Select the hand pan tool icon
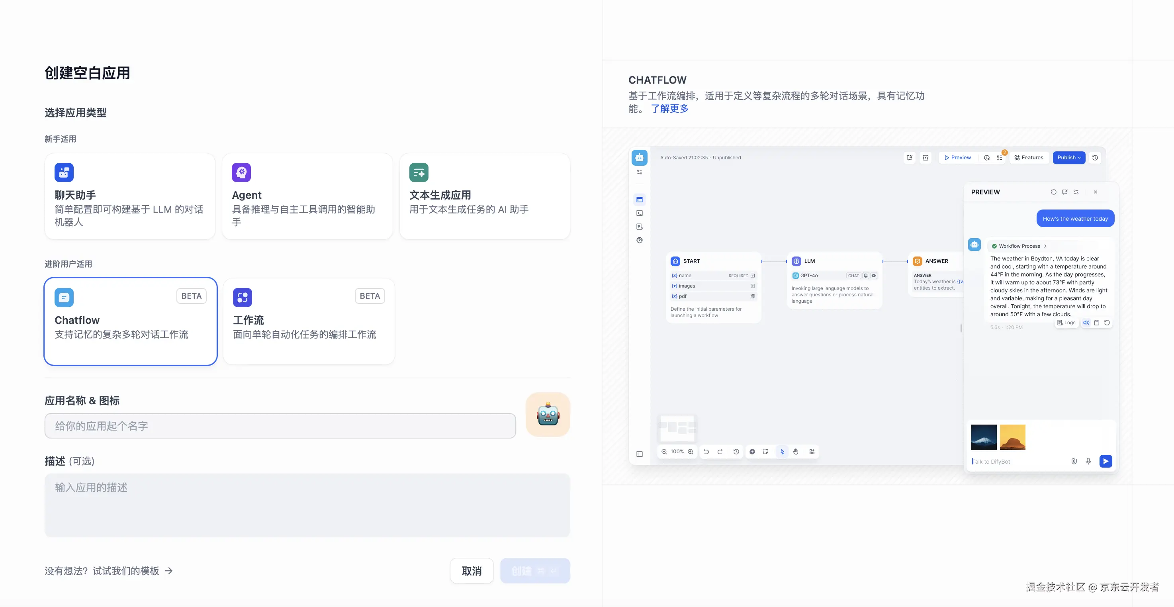The width and height of the screenshot is (1174, 607). [796, 452]
